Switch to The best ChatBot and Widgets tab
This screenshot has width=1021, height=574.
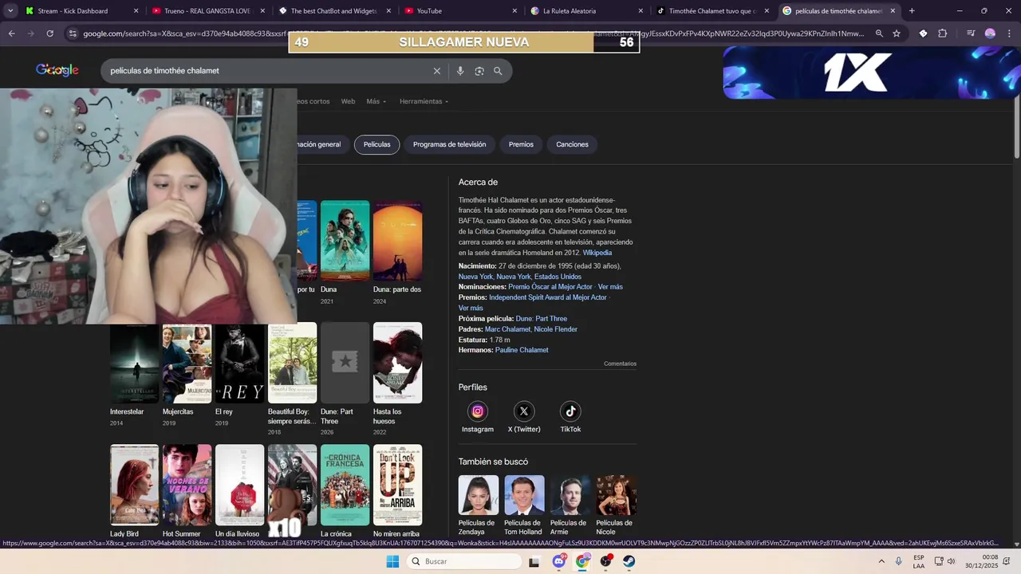click(334, 11)
